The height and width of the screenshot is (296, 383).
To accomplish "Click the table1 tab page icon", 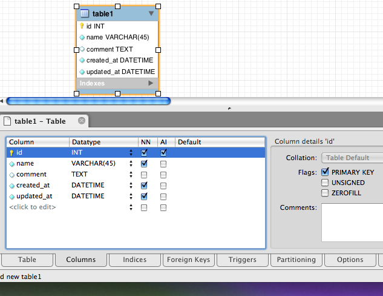I will pos(7,121).
